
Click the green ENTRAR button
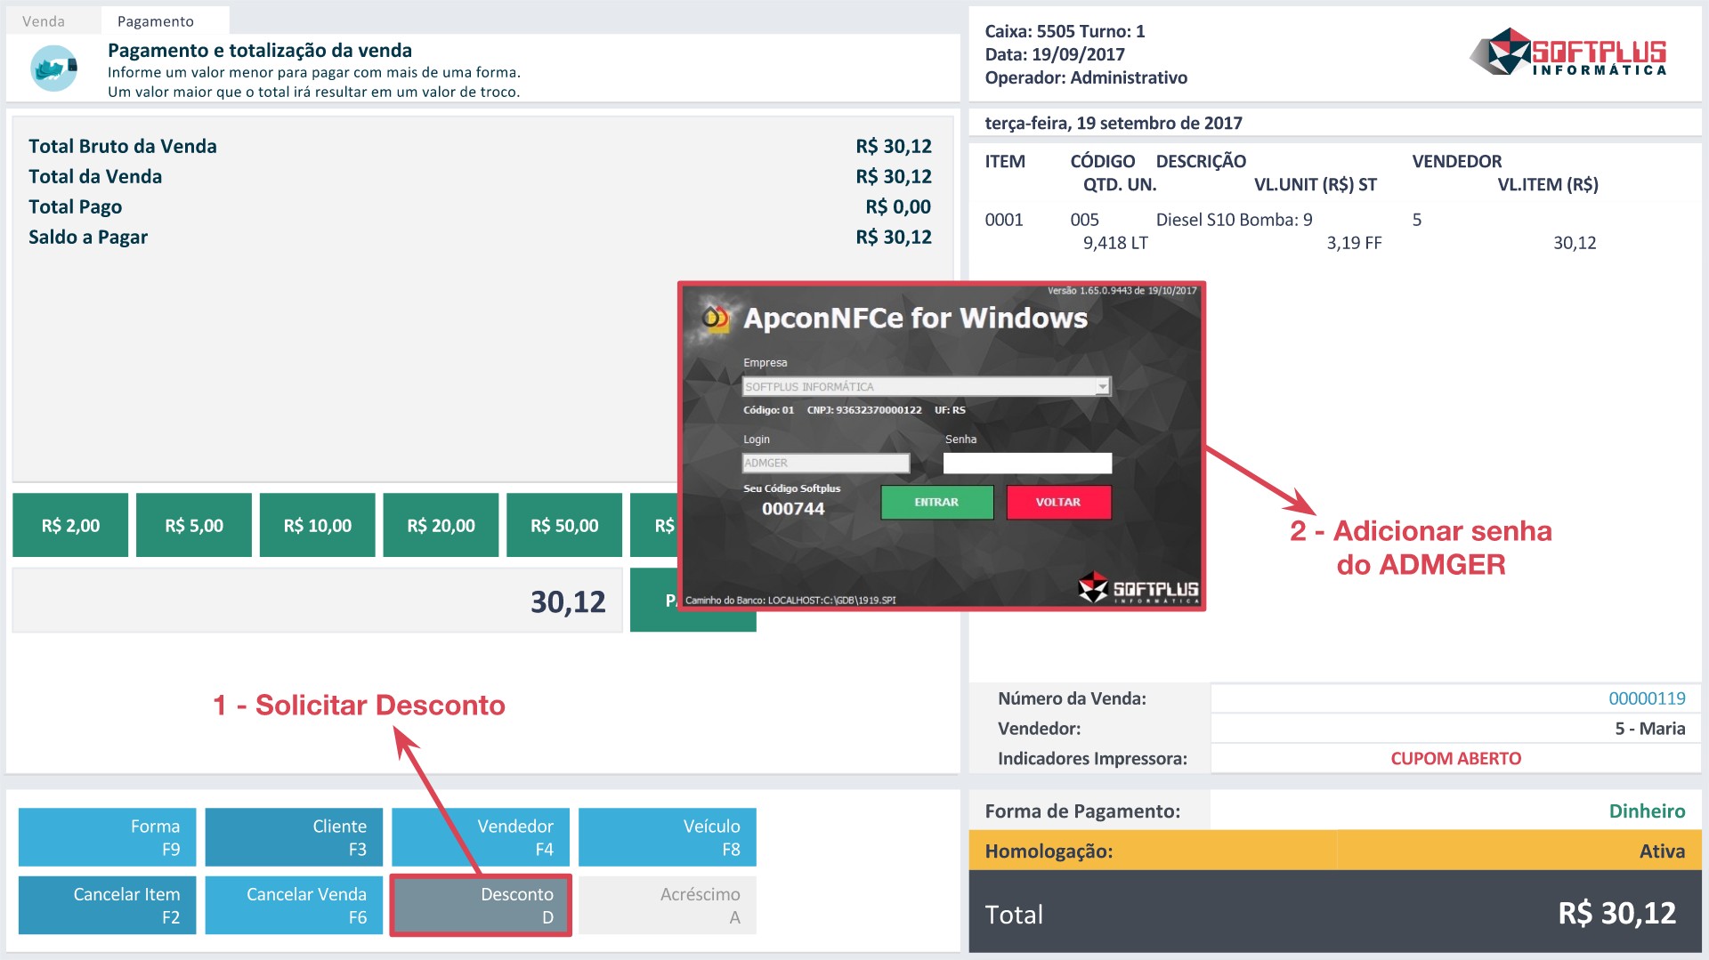pyautogui.click(x=937, y=502)
